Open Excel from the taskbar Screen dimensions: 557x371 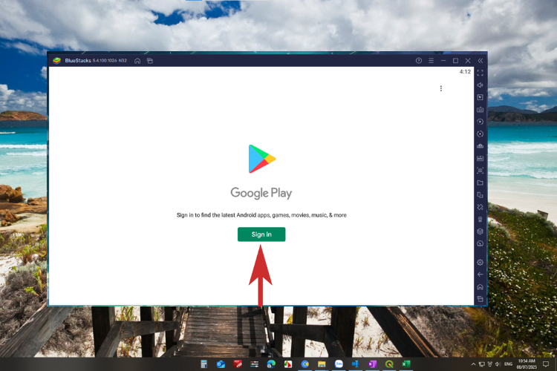tap(406, 364)
